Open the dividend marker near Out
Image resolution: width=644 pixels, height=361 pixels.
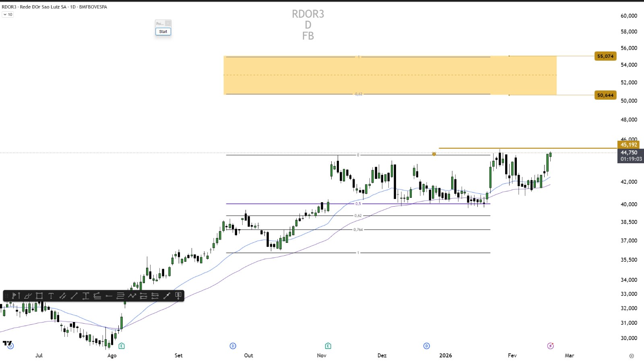[x=233, y=346]
